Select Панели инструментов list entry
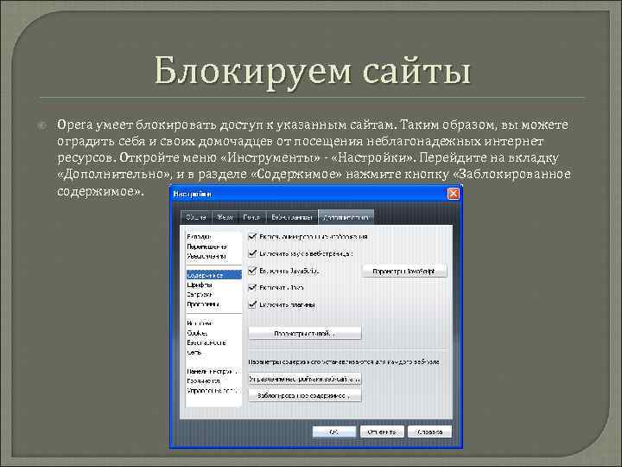 tap(213, 372)
